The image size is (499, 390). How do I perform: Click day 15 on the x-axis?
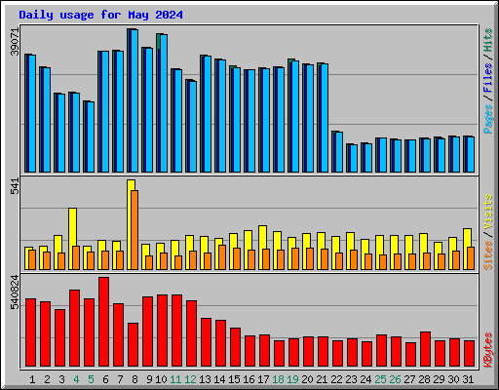click(234, 379)
